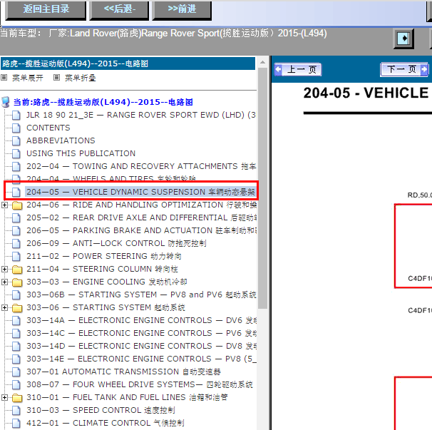Click folder icon of 204-06 Ride and Handling

coord(17,205)
